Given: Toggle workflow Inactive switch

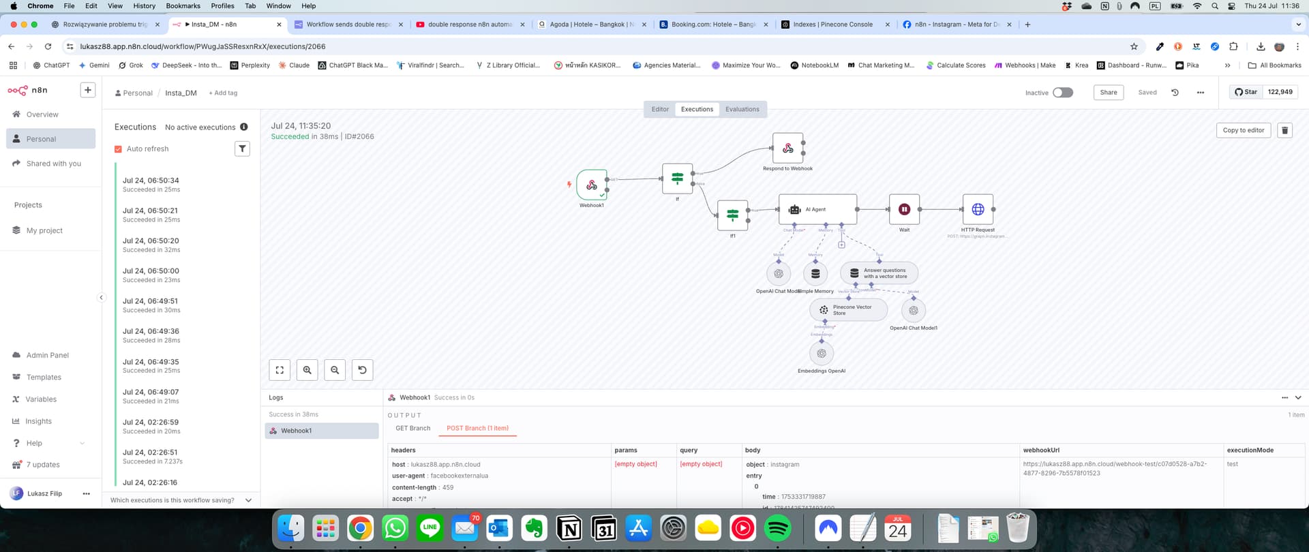Looking at the screenshot, I should click(x=1063, y=93).
